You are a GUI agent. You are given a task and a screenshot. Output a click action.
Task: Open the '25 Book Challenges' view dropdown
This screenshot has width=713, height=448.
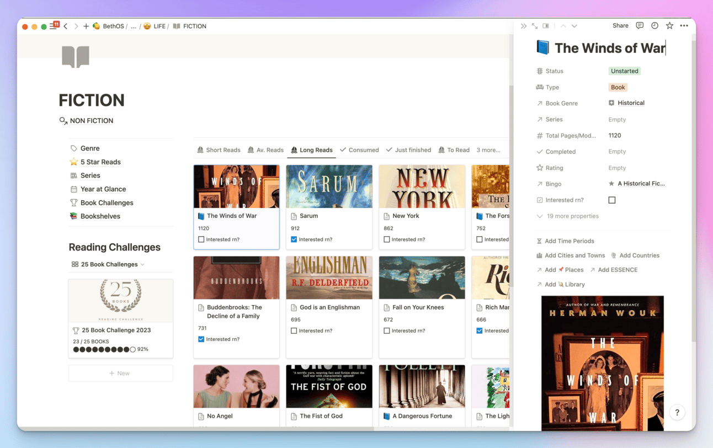[109, 264]
